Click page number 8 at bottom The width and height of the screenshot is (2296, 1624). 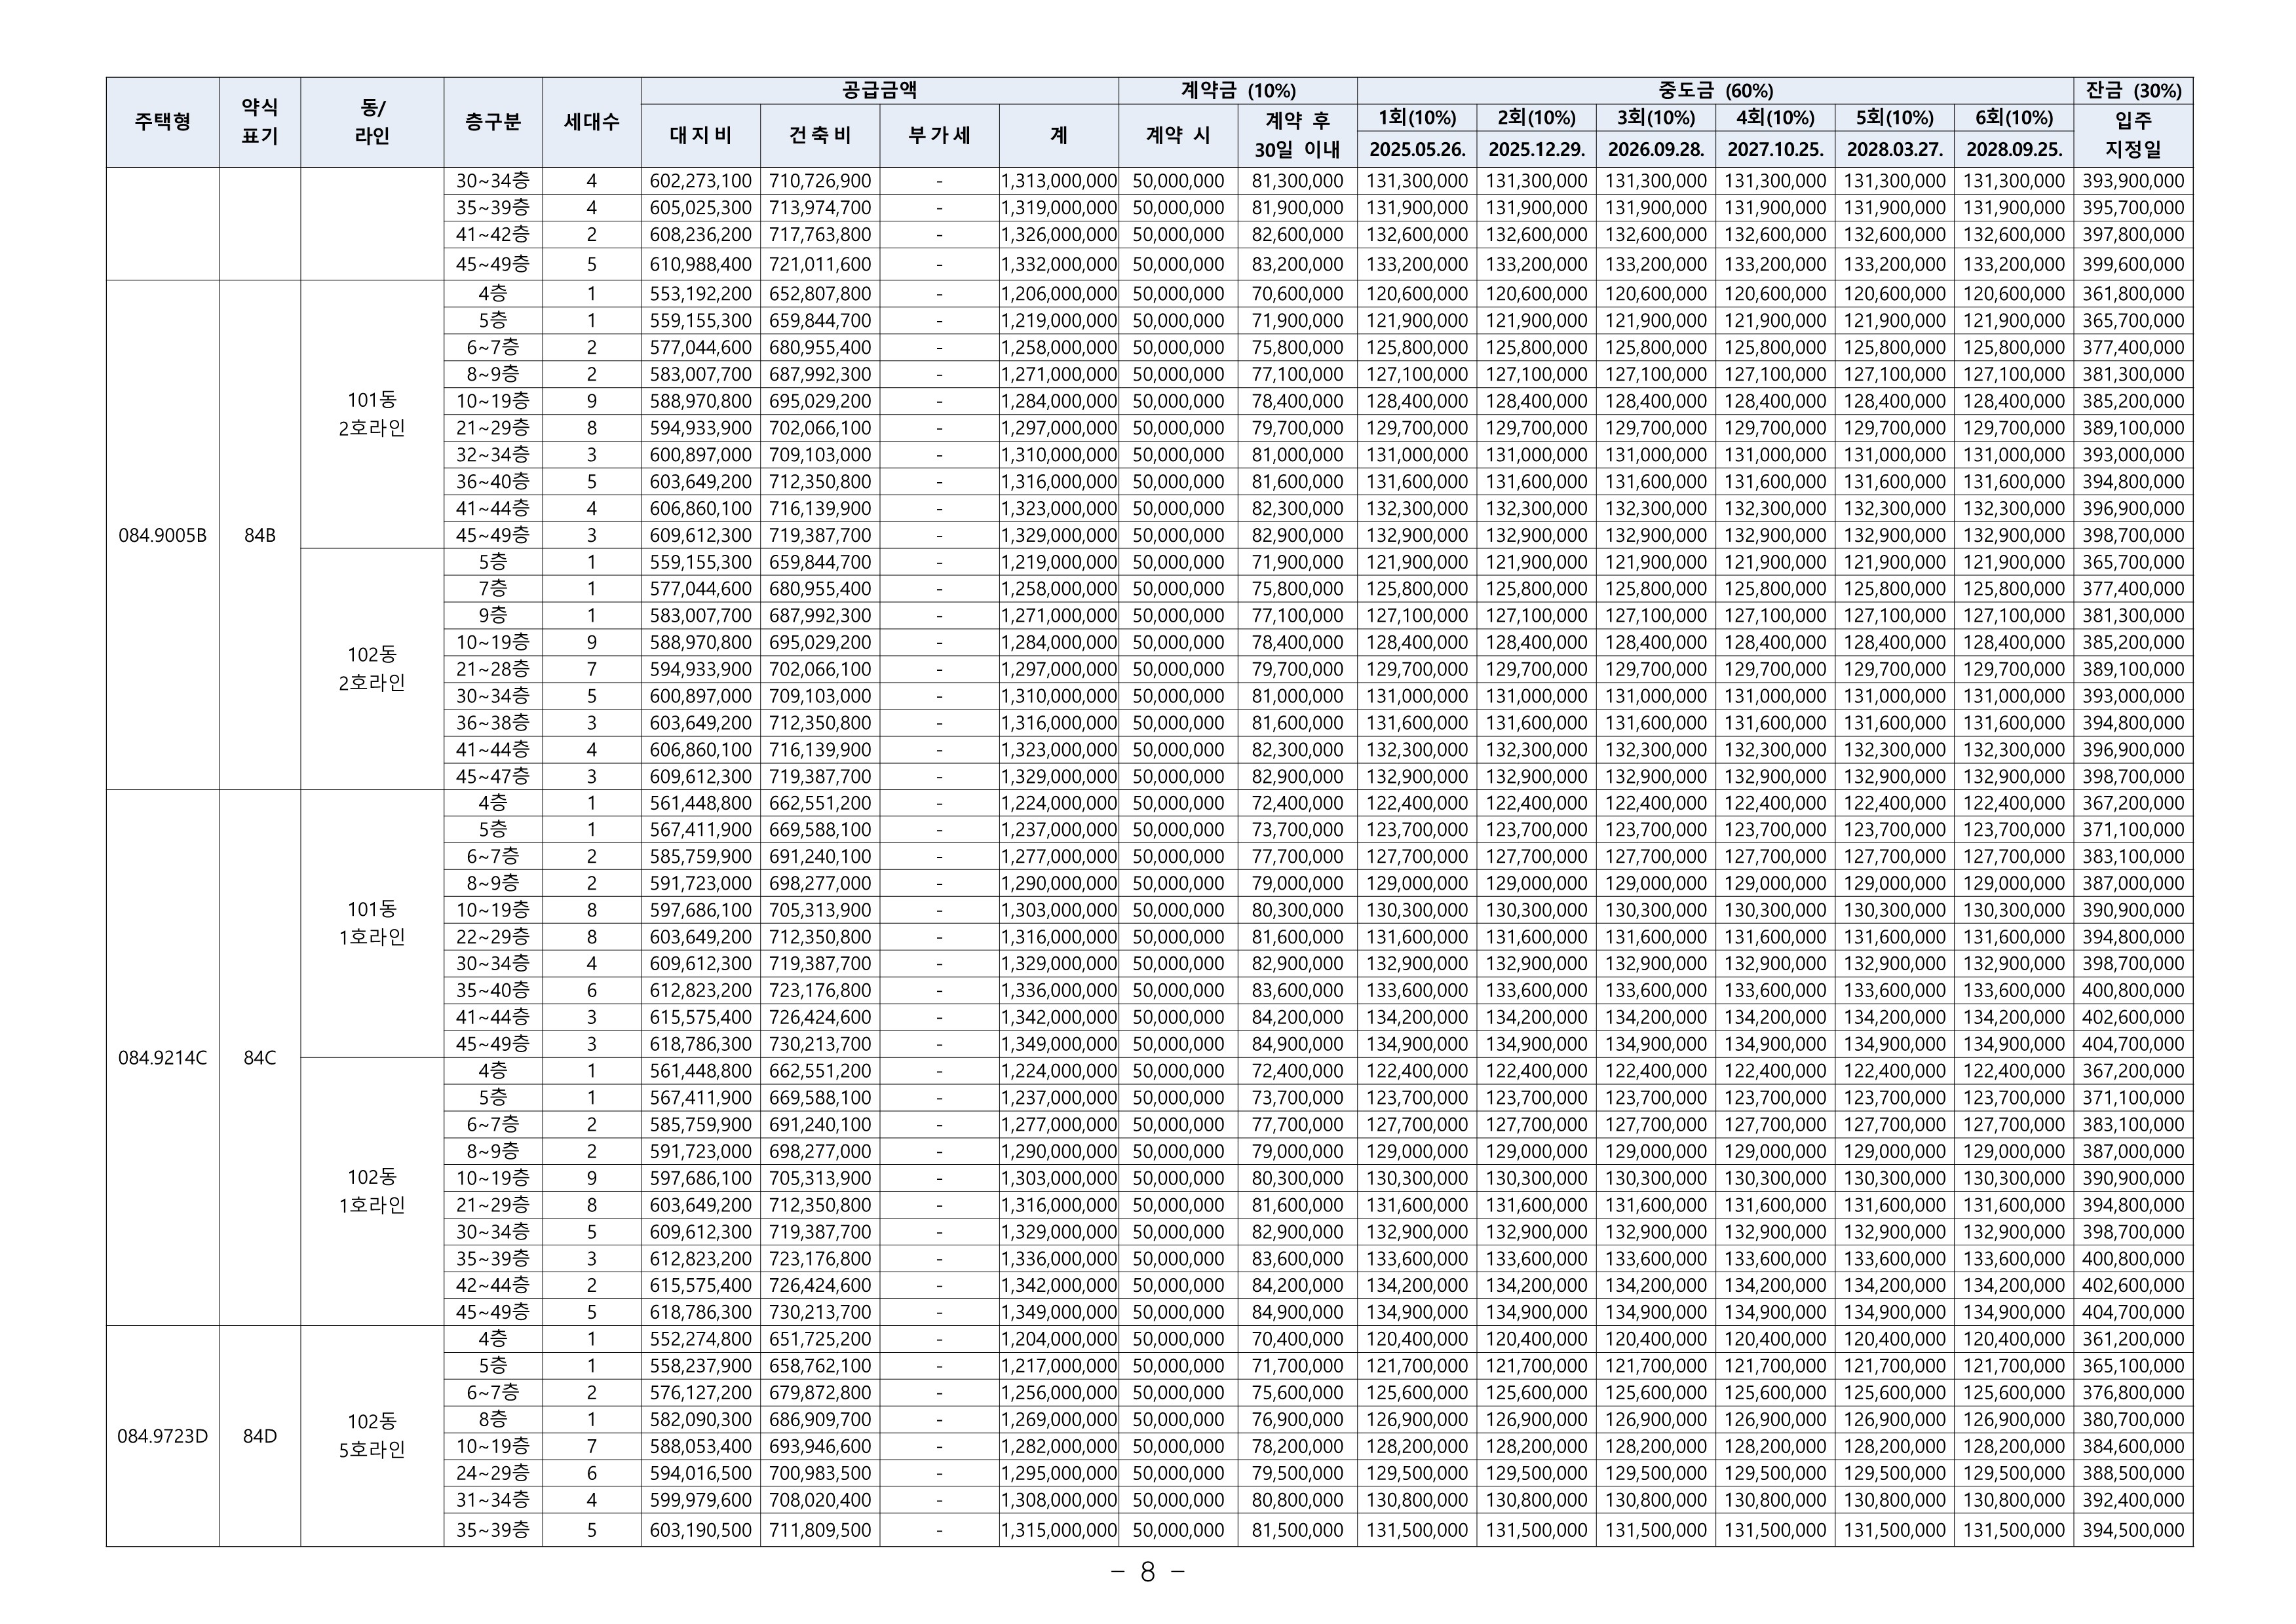[1148, 1573]
